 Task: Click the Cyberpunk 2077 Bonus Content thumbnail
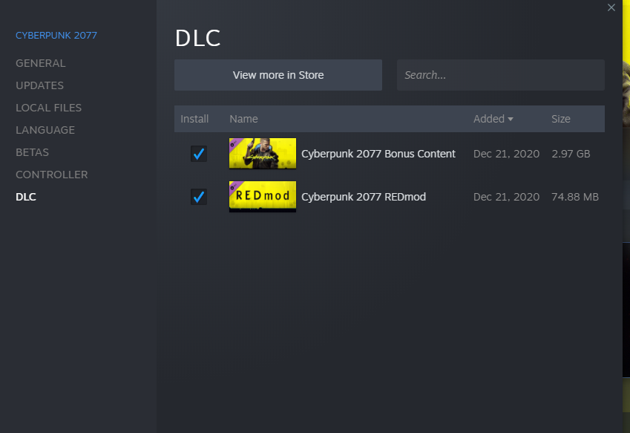[263, 154]
